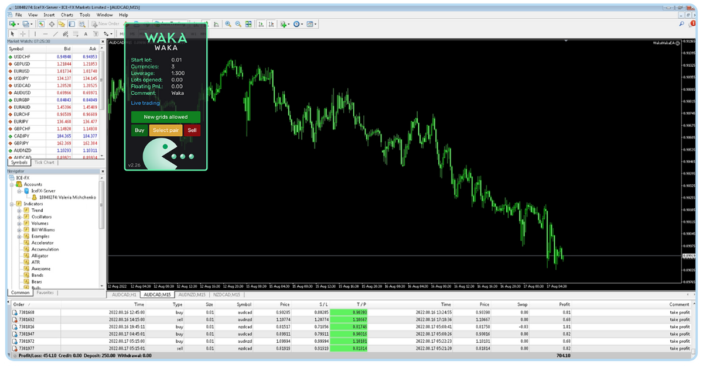
Task: Open the chart Templates dropdown
Action: point(309,24)
